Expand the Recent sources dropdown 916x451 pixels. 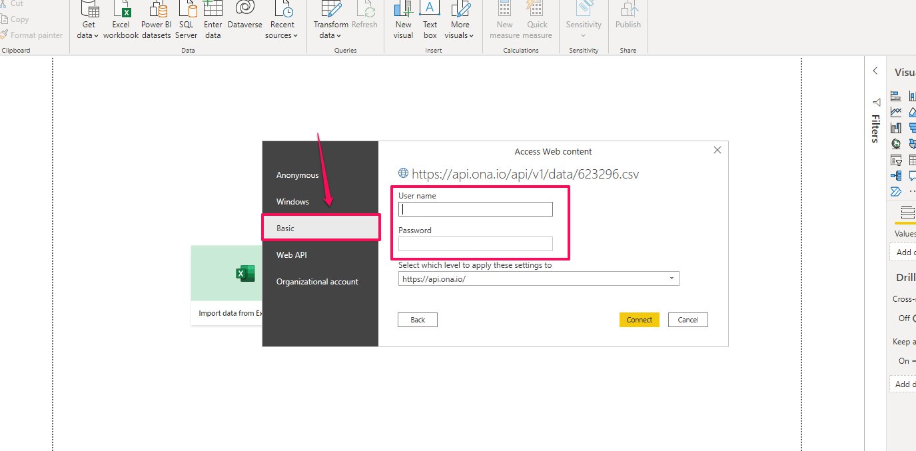pos(282,21)
